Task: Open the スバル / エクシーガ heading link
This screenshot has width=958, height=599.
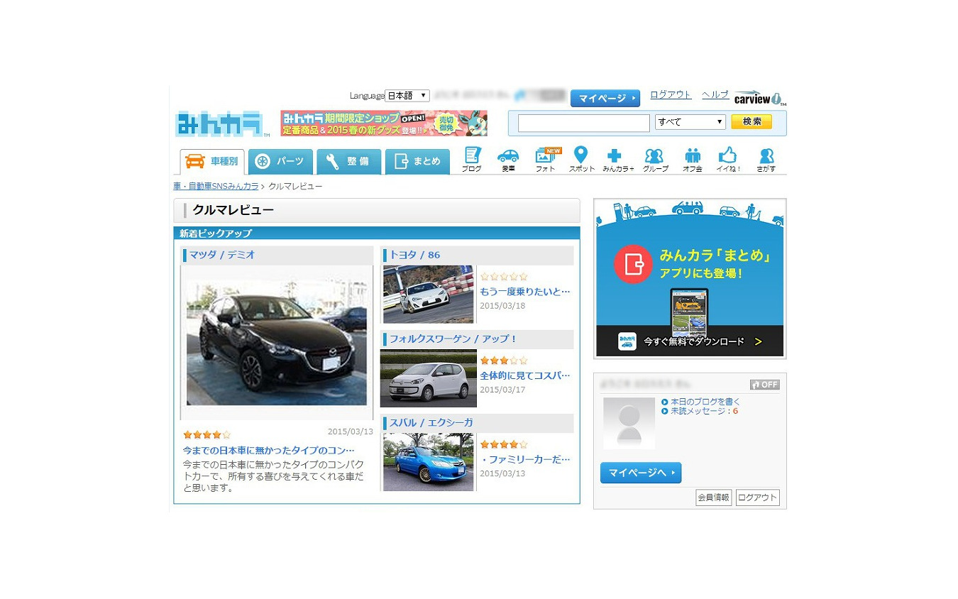Action: tap(431, 422)
